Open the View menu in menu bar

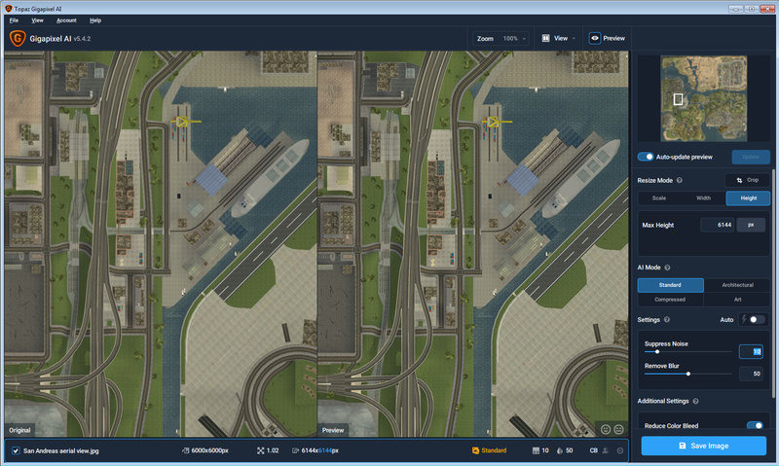(37, 20)
